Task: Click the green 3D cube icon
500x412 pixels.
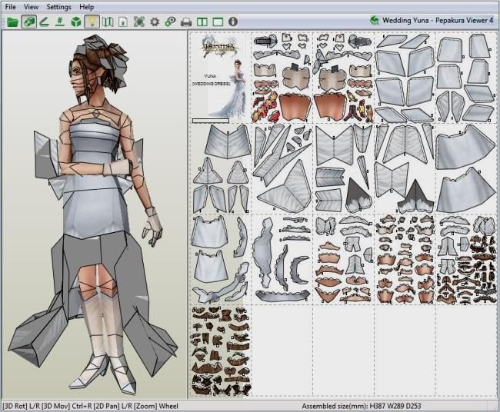Action: click(76, 22)
